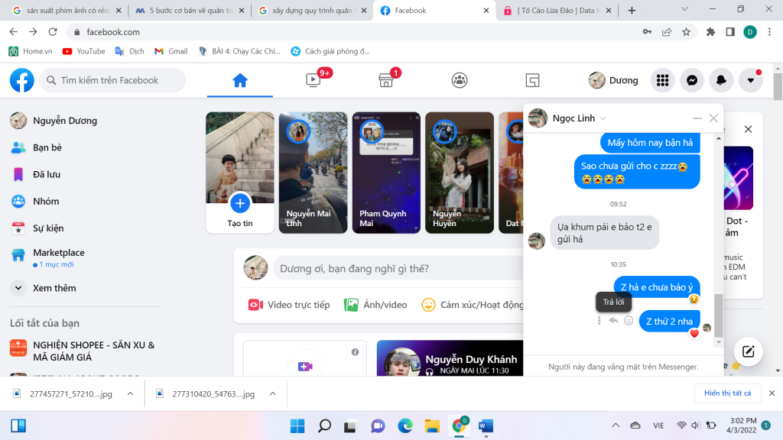
Task: Select Bạn bè in left sidebar
Action: click(47, 147)
